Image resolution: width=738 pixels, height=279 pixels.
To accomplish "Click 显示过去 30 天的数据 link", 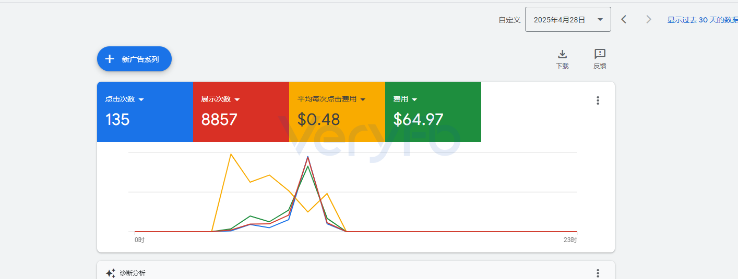I will click(703, 20).
